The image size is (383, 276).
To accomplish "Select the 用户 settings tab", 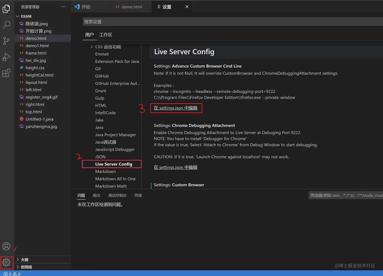I will pos(89,35).
